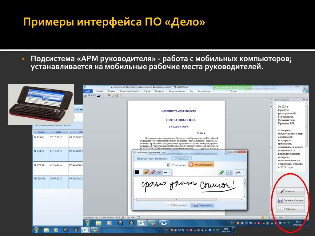The image size is (315, 236).
Task: Click the Undo icon in Word toolbar
Action: click(89, 96)
